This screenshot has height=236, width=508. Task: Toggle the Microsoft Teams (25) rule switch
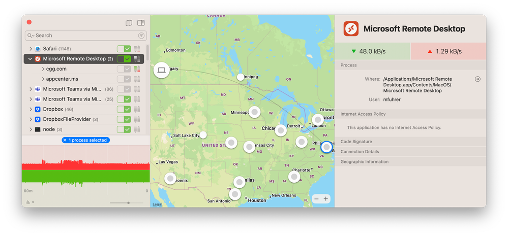(124, 99)
